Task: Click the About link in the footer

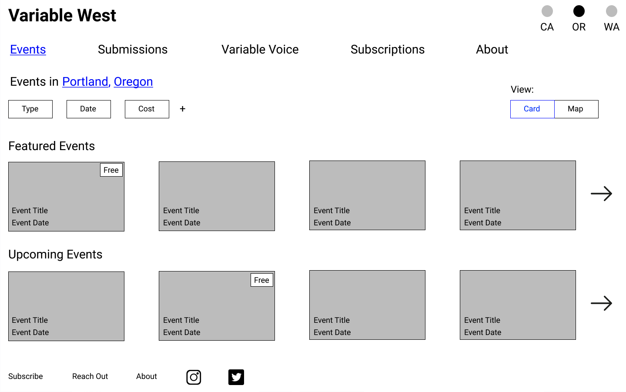Action: [147, 376]
